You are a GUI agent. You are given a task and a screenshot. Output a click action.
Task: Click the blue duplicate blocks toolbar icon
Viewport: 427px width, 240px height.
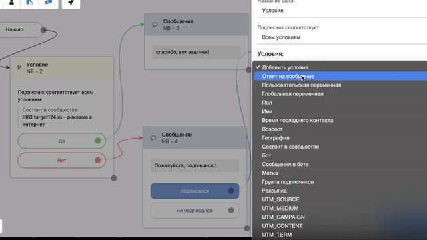49,2
